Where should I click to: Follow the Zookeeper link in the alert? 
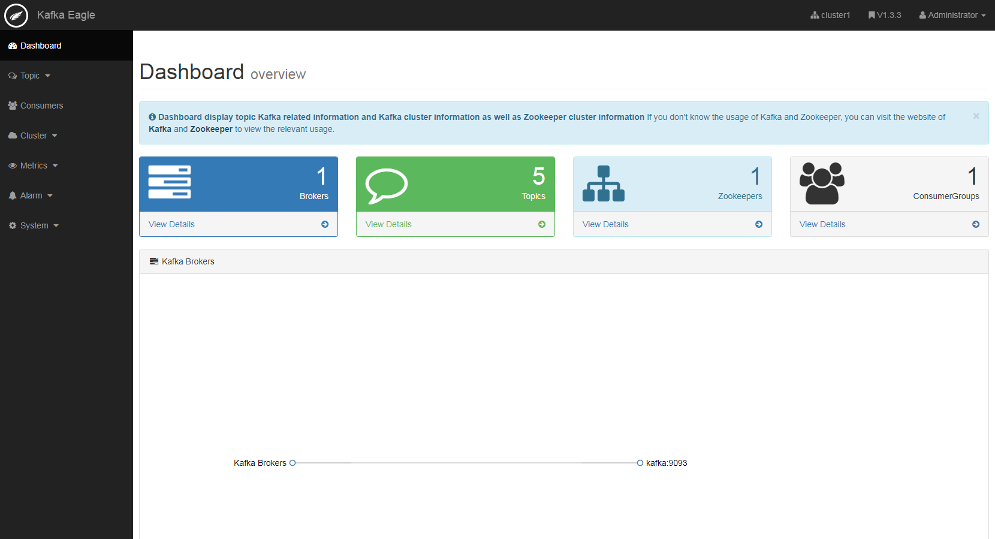(x=211, y=129)
